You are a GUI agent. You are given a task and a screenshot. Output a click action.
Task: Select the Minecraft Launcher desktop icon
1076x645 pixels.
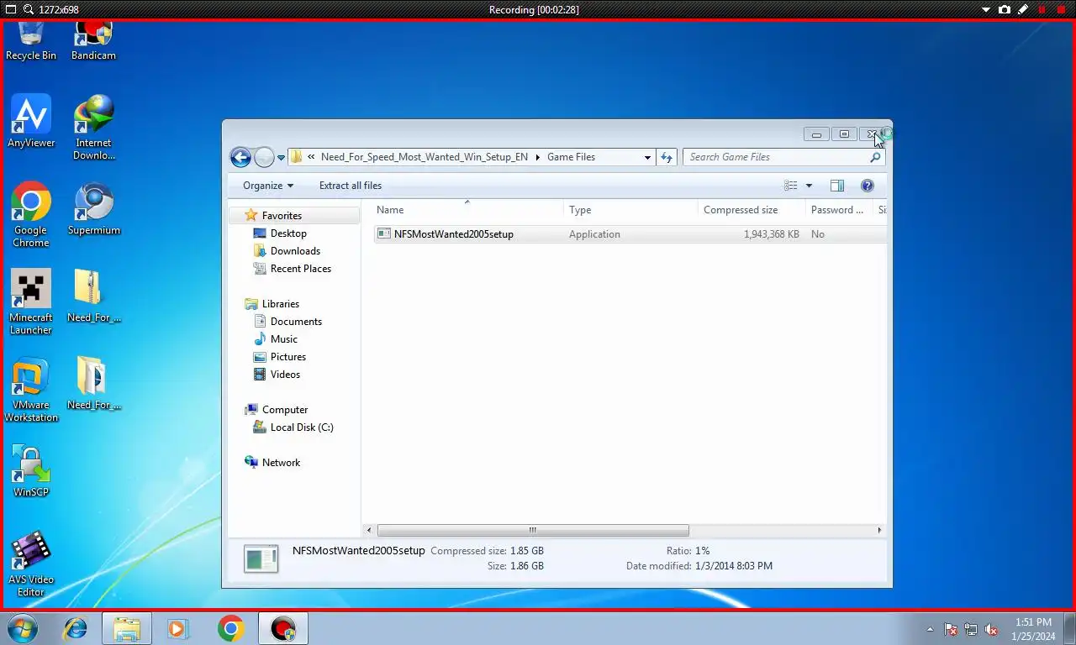[x=31, y=302]
